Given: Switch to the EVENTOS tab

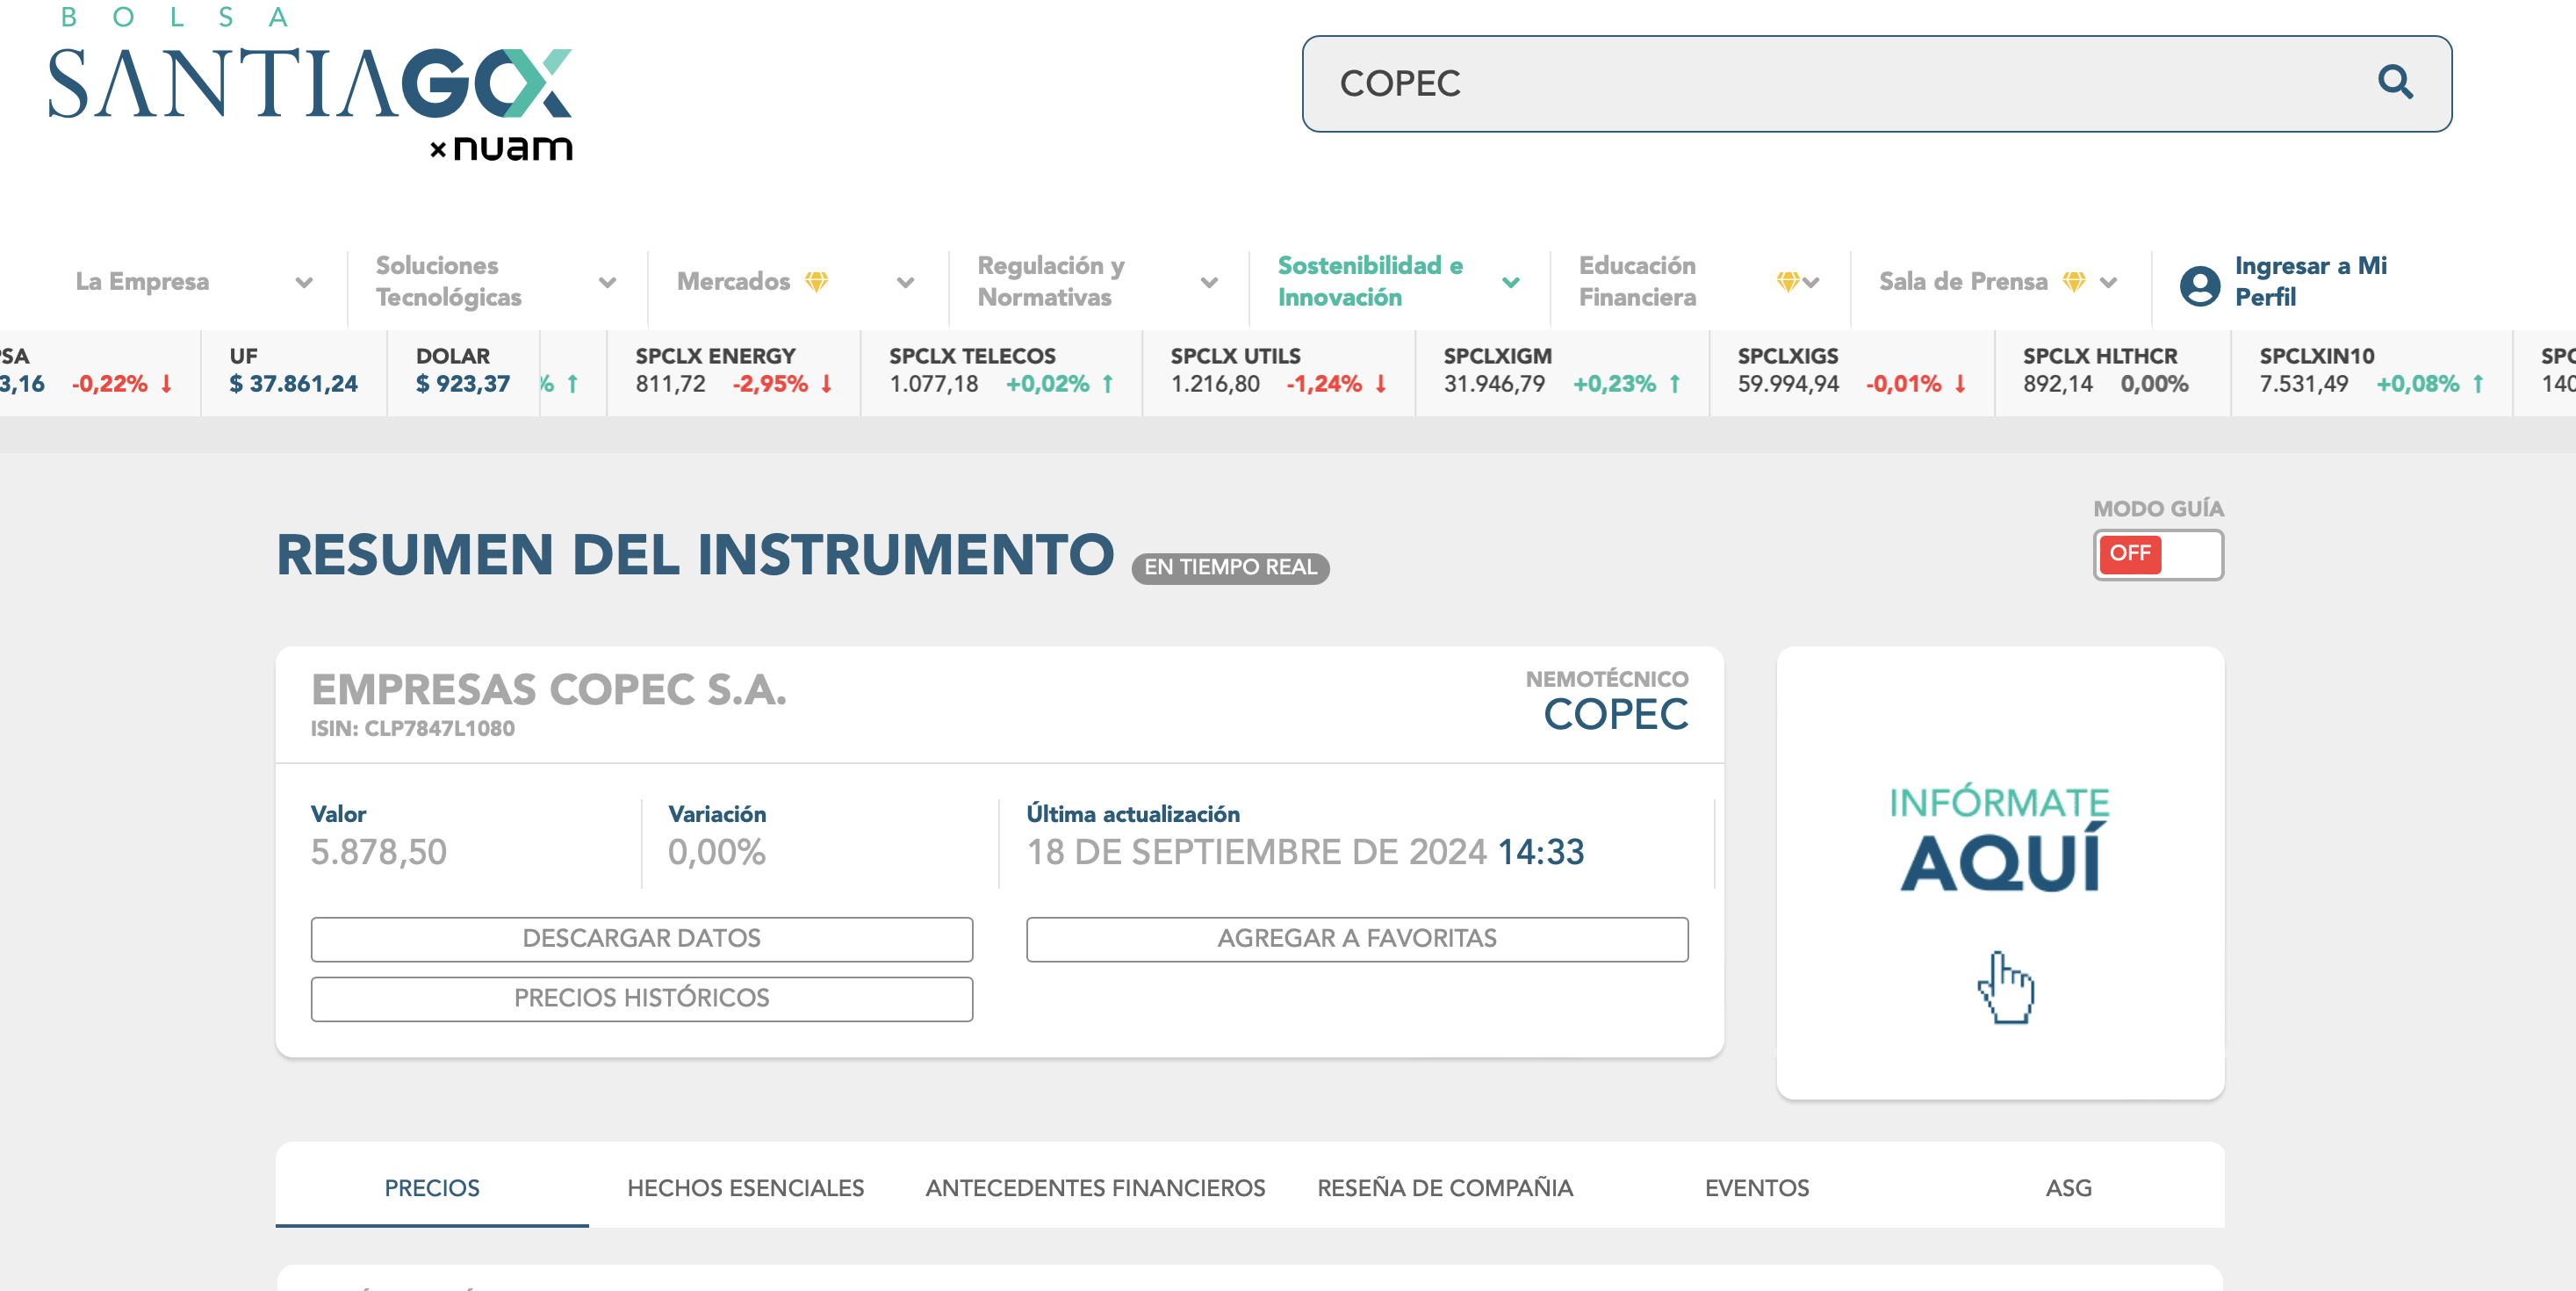Looking at the screenshot, I should (1756, 1187).
